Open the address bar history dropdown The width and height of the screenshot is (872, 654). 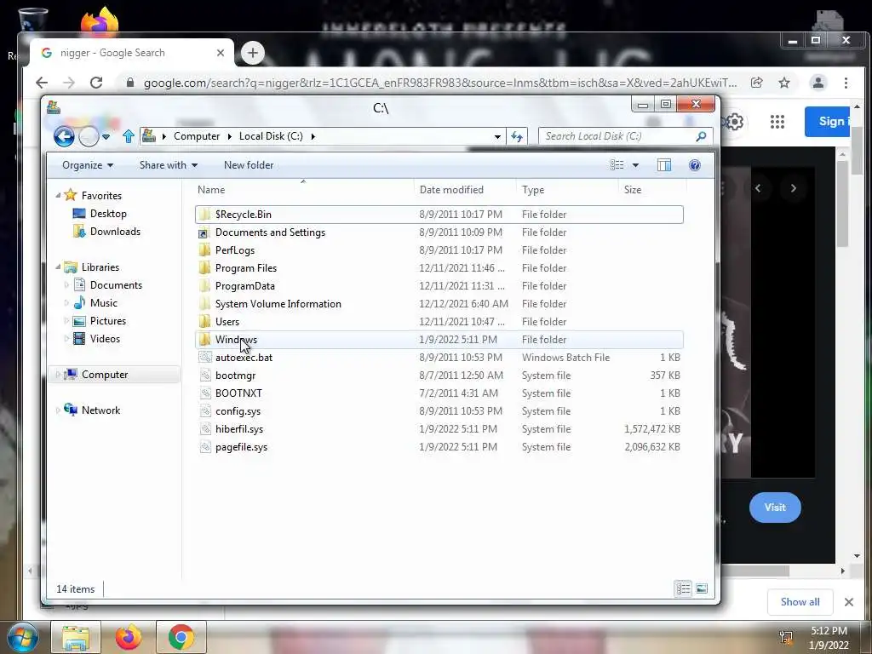pyautogui.click(x=497, y=136)
